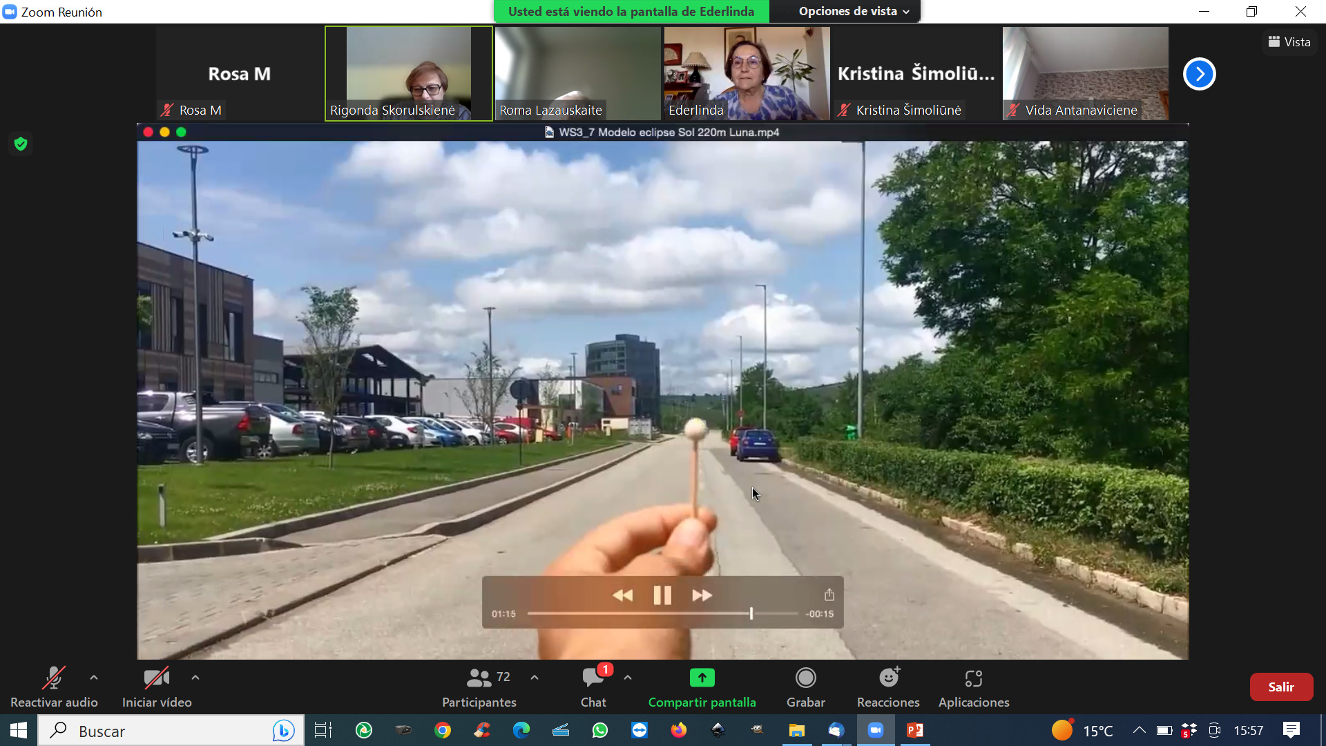Change layout with Vista button
Image resolution: width=1326 pixels, height=746 pixels.
pyautogui.click(x=1289, y=41)
